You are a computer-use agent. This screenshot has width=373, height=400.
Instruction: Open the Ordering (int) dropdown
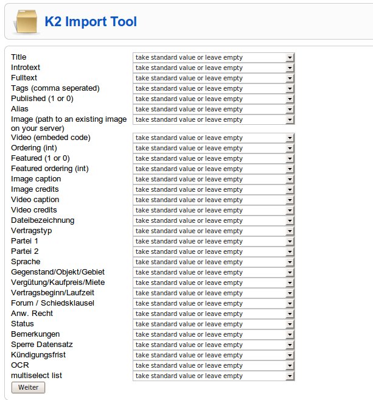[x=214, y=148]
